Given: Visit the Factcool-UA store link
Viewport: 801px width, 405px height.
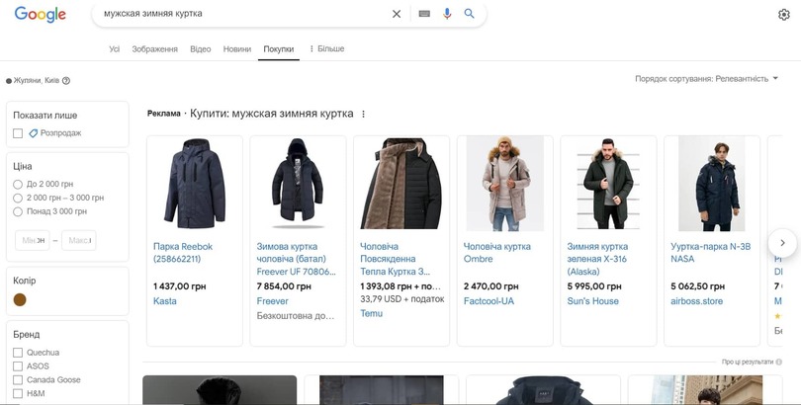Looking at the screenshot, I should 489,301.
